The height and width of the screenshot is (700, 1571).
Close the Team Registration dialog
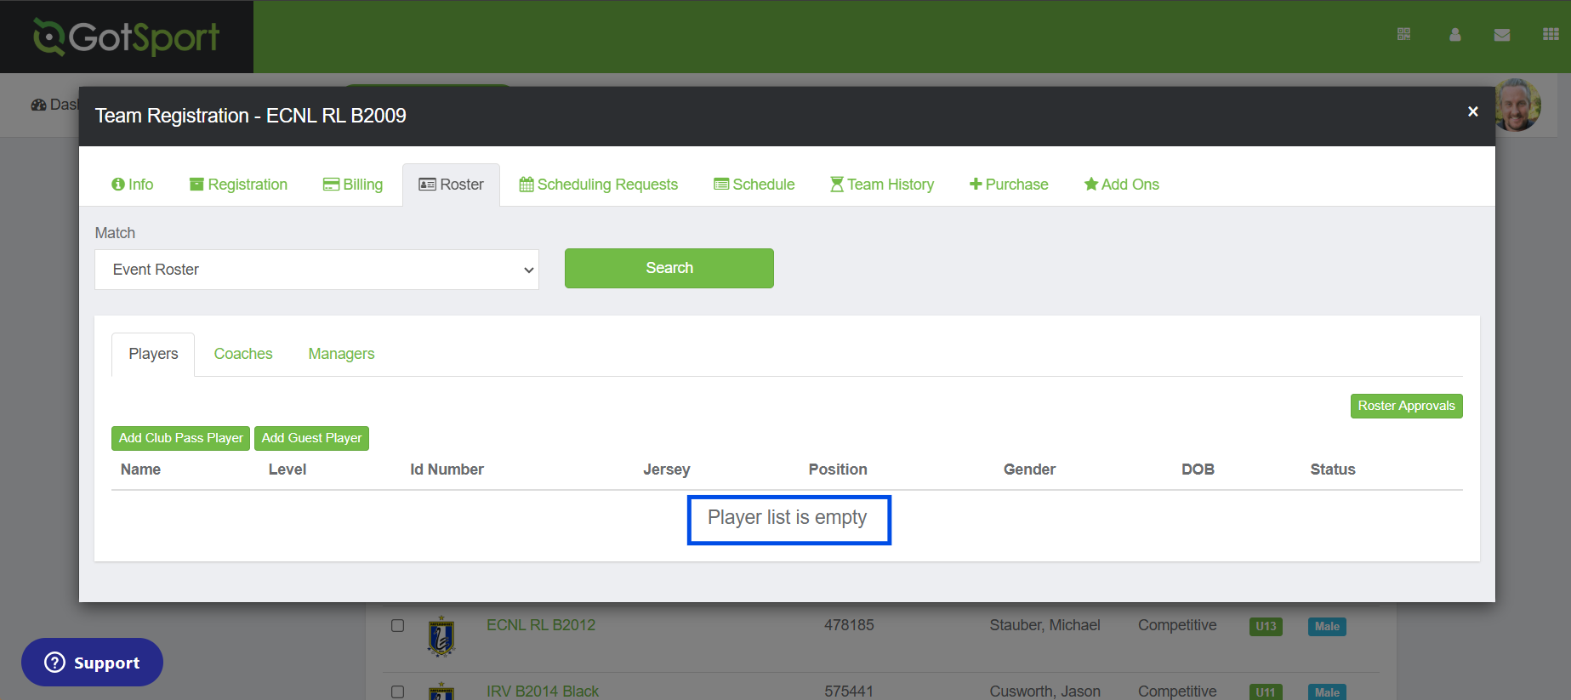coord(1473,111)
